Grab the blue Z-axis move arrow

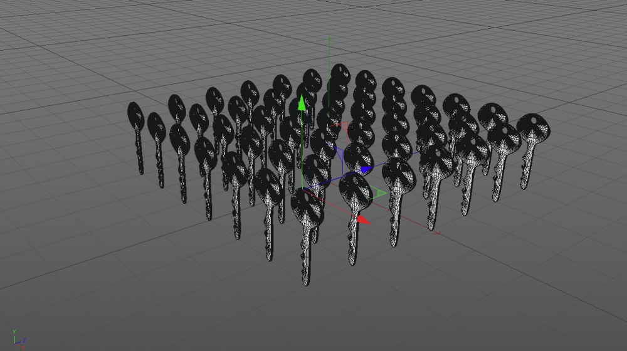(366, 169)
